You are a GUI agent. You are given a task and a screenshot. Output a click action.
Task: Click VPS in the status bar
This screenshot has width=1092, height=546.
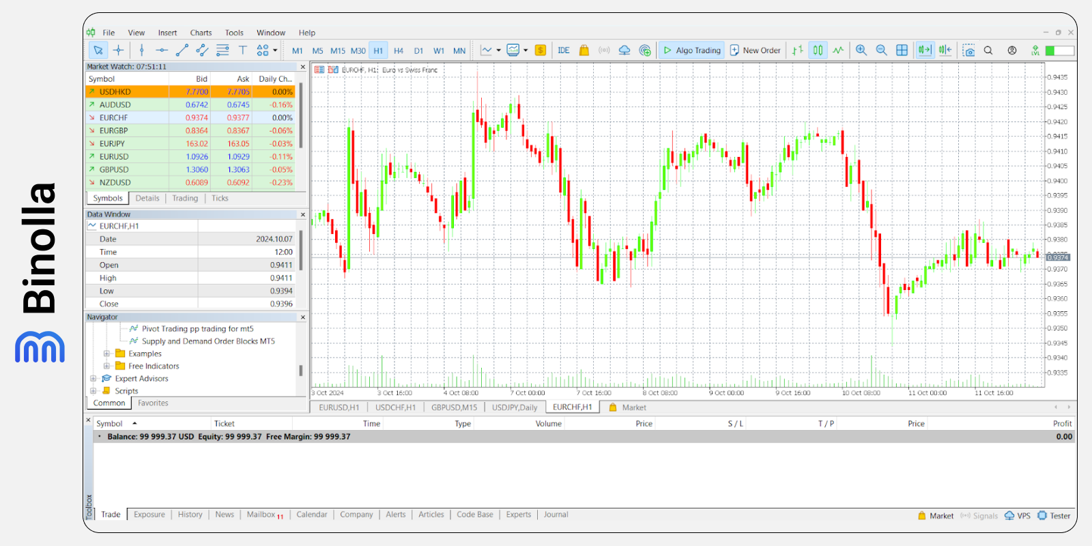click(1018, 516)
